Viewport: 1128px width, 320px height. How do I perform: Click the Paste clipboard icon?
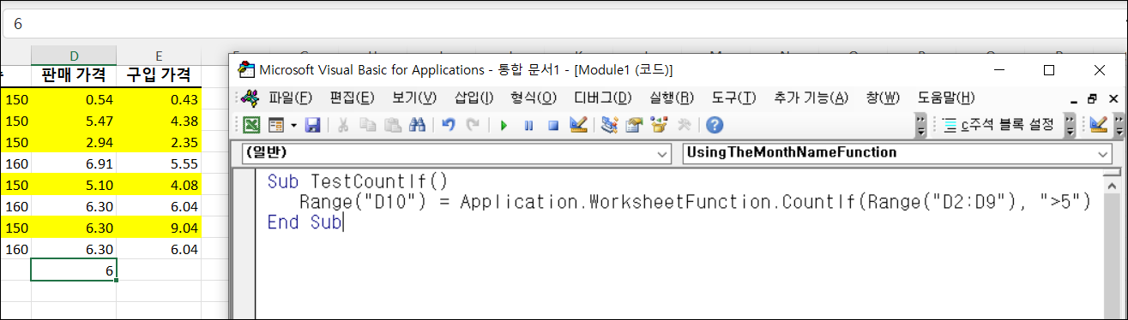tap(392, 125)
